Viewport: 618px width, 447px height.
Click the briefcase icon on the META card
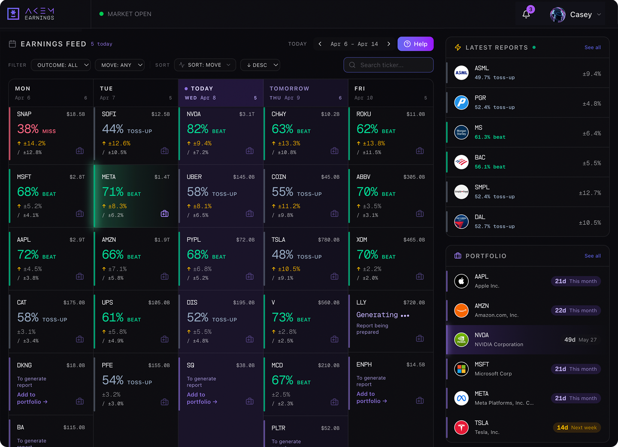click(x=164, y=213)
